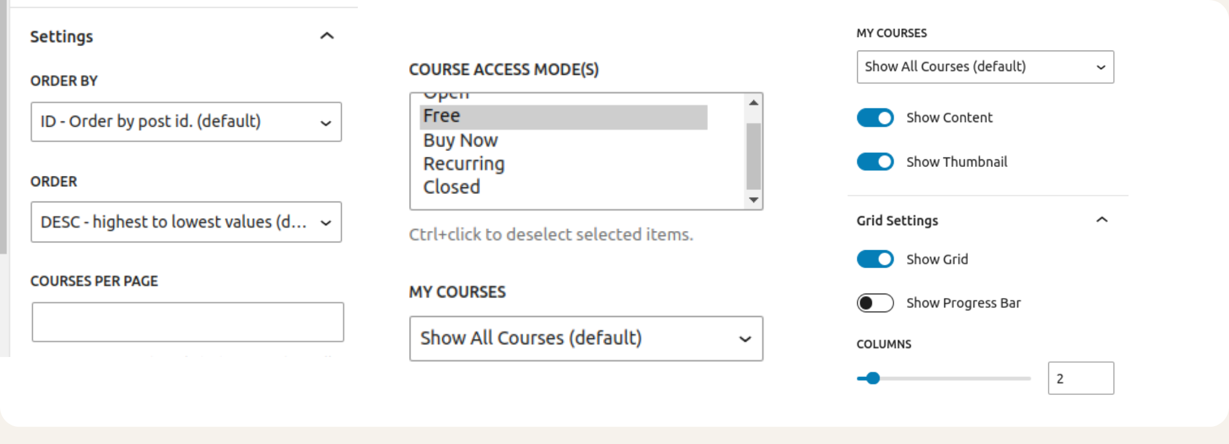Enable the Show Progress Bar toggle

[x=875, y=303]
